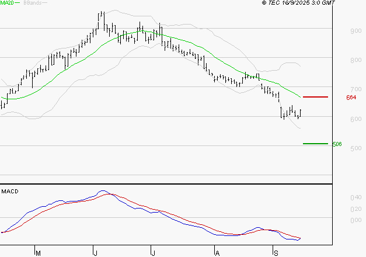
Task: Click the MACD panel title
Action: [x=9, y=191]
